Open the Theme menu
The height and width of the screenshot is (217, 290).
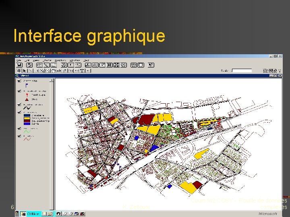click(47, 60)
